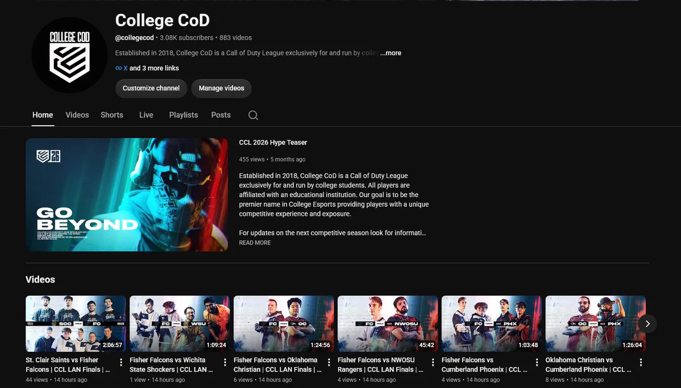Go to the Posts tab
This screenshot has width=681, height=388.
[221, 115]
